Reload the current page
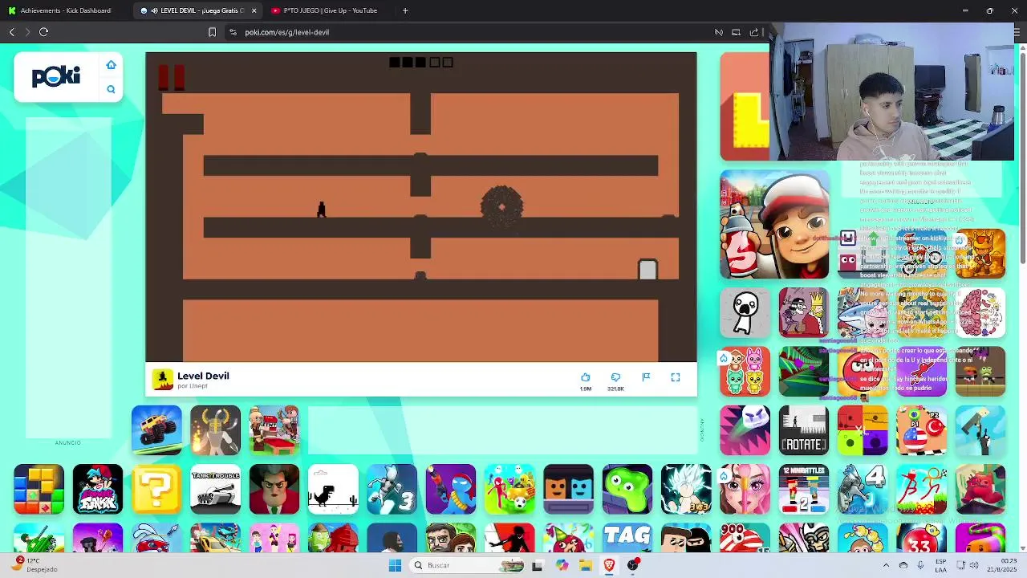Viewport: 1027px width, 578px height. [44, 32]
